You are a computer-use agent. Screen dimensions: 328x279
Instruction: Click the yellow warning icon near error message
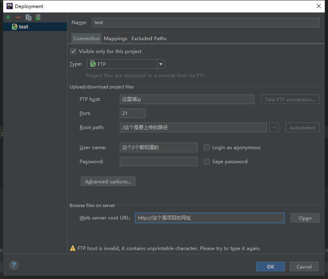(73, 248)
